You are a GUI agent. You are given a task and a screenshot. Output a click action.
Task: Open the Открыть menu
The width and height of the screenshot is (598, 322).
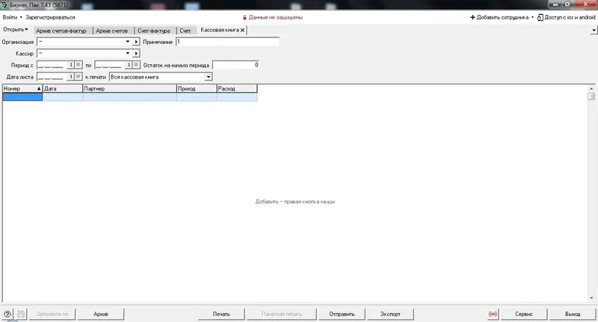click(x=15, y=29)
